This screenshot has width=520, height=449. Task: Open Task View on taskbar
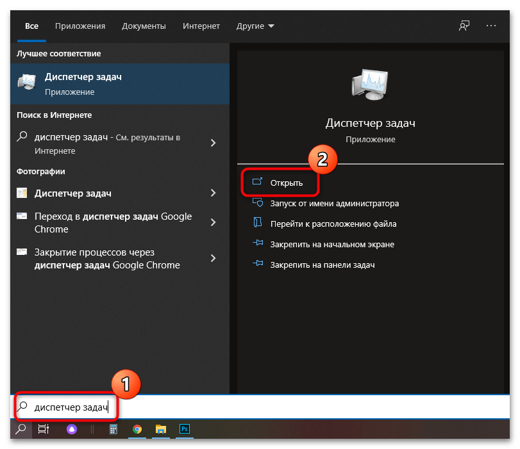coord(44,429)
